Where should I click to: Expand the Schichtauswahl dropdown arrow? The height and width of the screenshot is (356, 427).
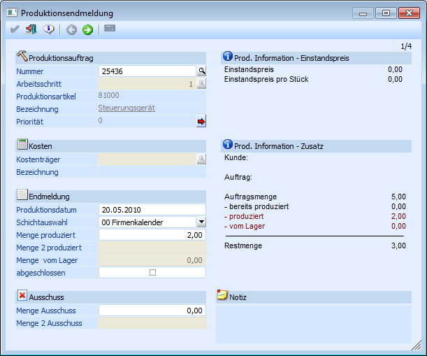tap(201, 222)
